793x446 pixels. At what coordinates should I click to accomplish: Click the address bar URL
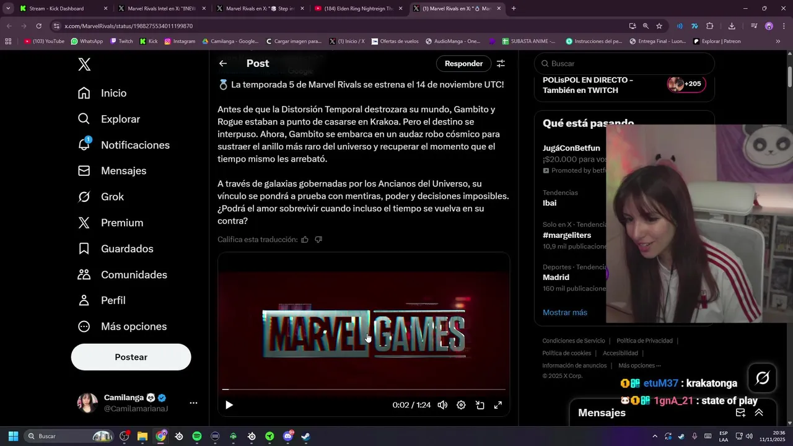coord(128,26)
